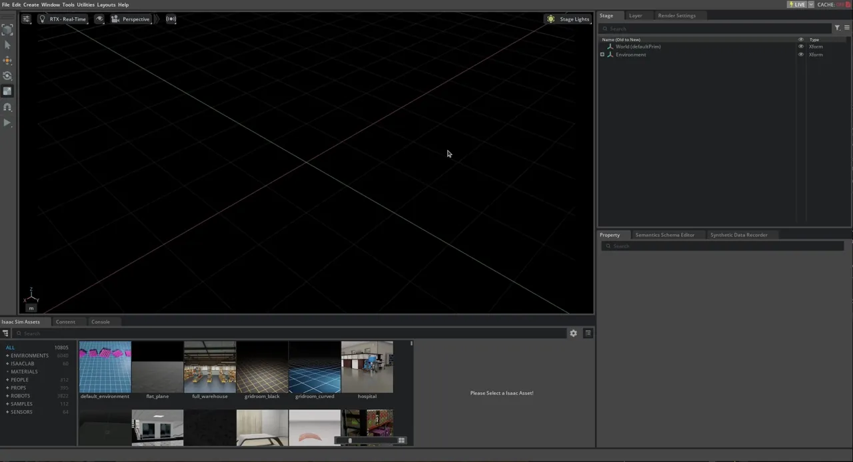Switch to the Console tab
853x462 pixels.
(100, 322)
